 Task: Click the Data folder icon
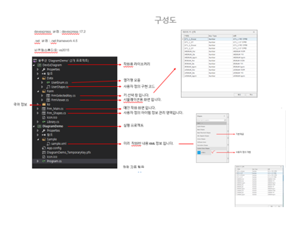pyautogui.click(x=44, y=78)
